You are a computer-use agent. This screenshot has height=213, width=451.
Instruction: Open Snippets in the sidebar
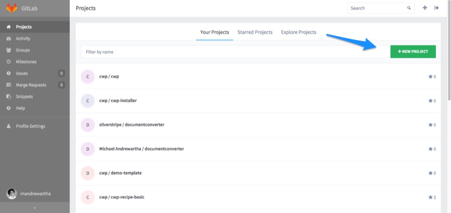[x=35, y=96]
